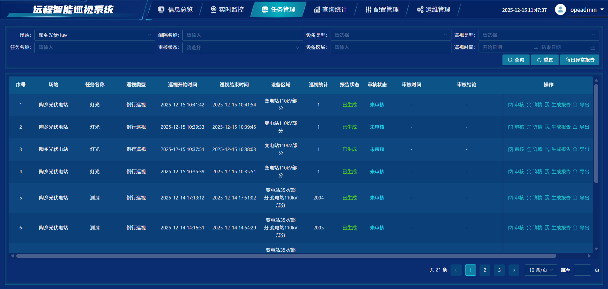Click the horizontal table scrollbar
The image size is (608, 289).
coord(286,256)
